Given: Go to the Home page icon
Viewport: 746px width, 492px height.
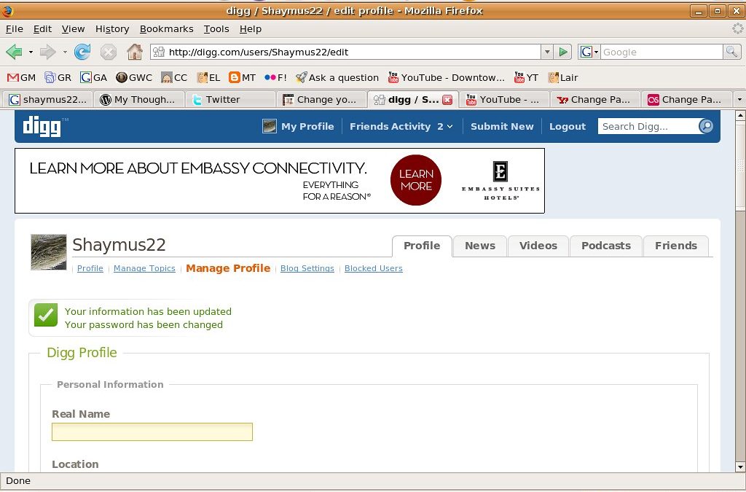Looking at the screenshot, I should click(x=135, y=52).
